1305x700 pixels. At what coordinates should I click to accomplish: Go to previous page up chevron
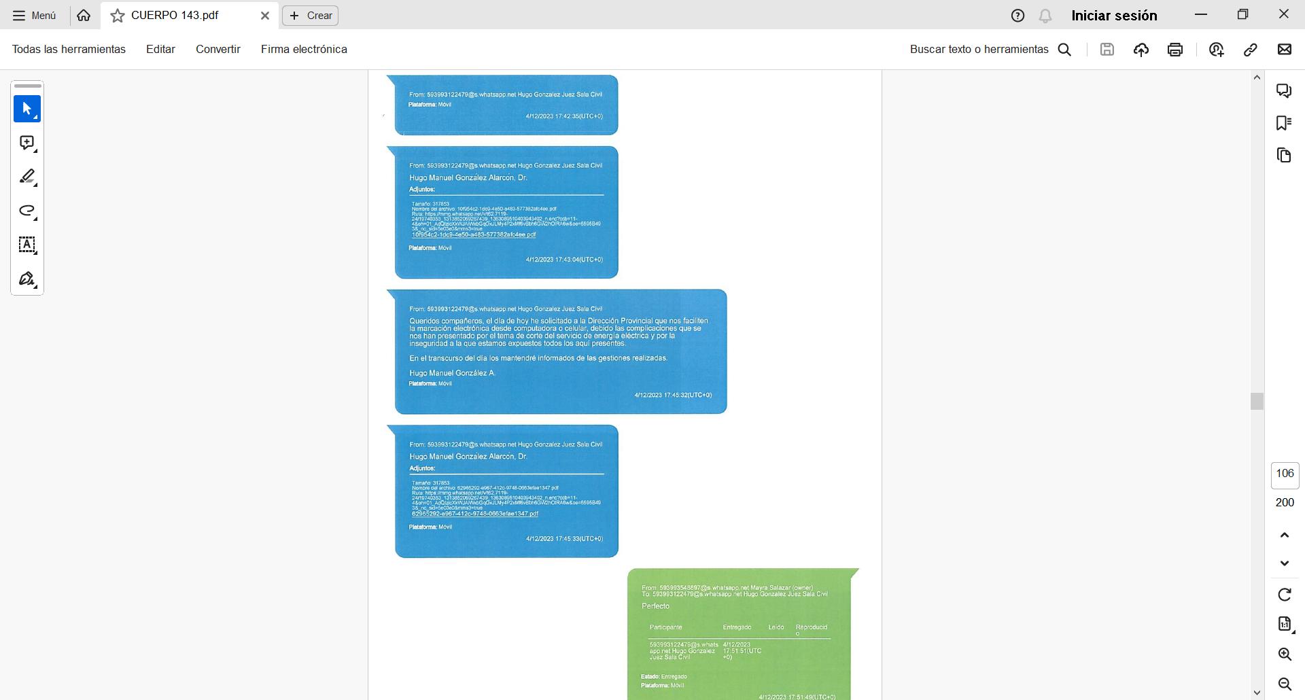(x=1285, y=536)
